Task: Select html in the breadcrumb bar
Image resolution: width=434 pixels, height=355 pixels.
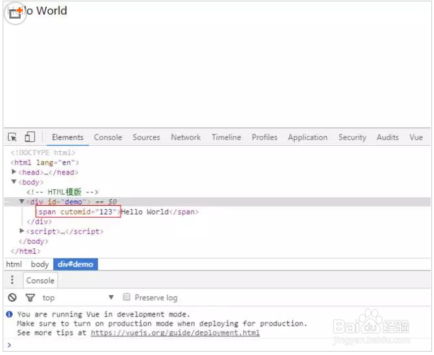Action: tap(14, 264)
